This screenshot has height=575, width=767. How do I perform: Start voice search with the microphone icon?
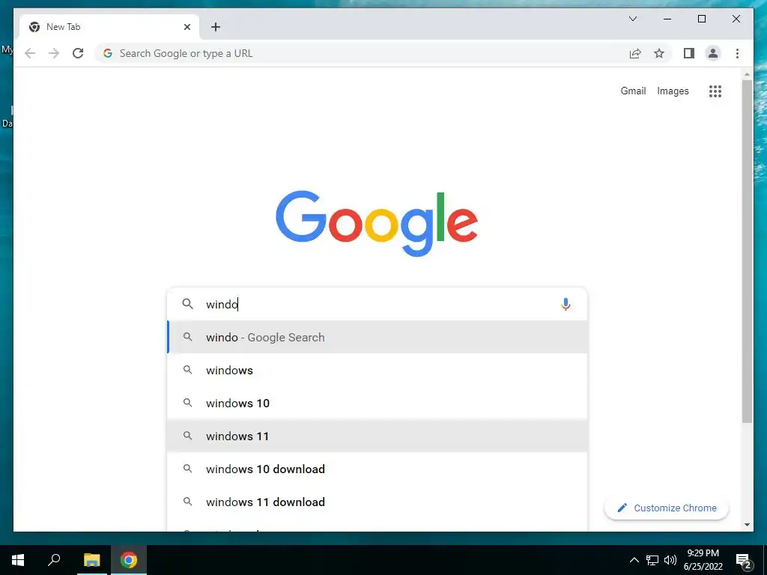[x=566, y=304]
